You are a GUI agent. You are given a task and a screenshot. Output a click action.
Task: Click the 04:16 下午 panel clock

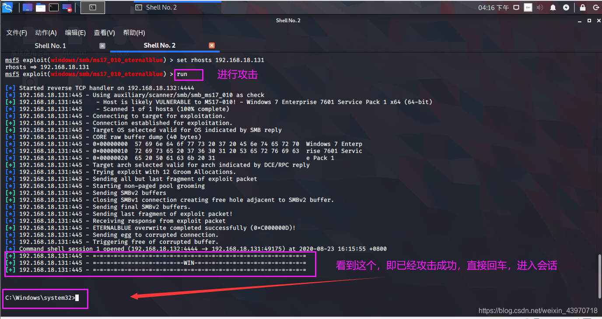(x=493, y=7)
